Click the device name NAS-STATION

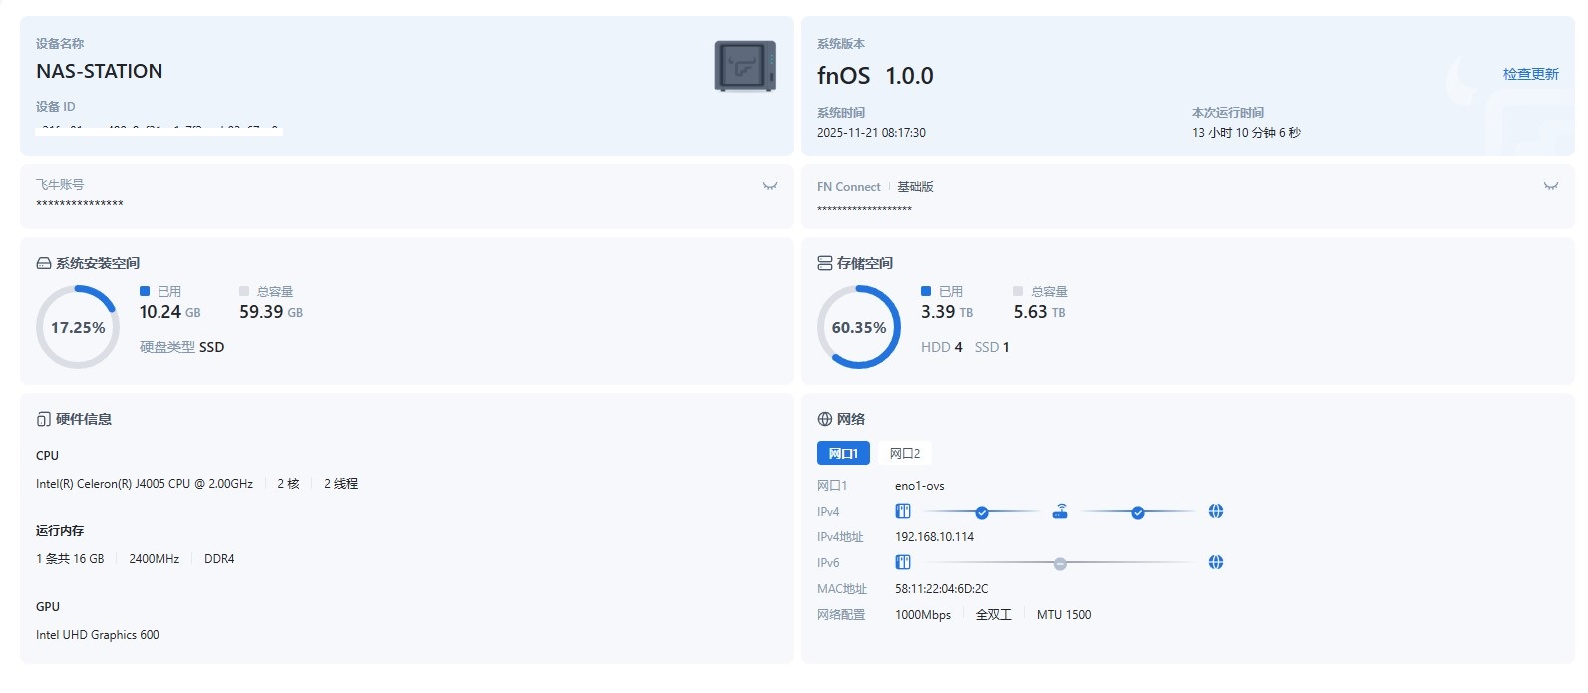click(100, 71)
